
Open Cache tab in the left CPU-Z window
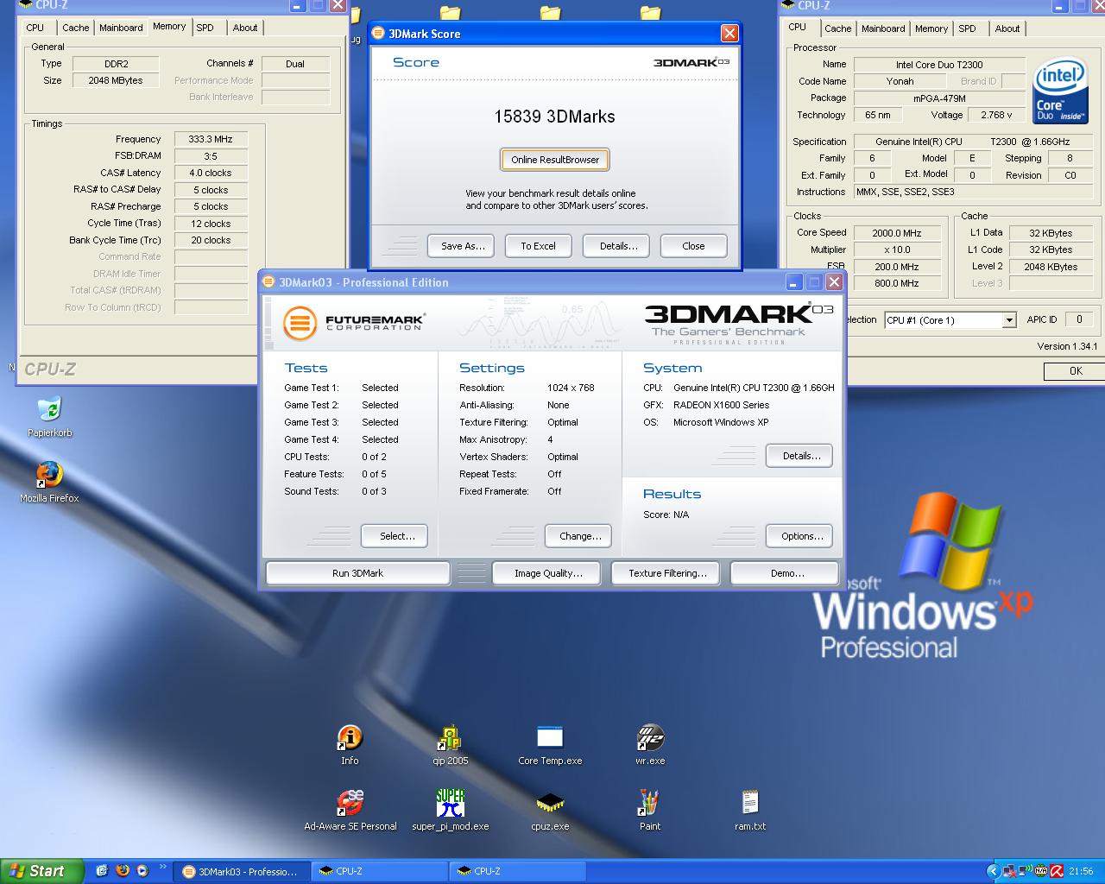tap(76, 28)
